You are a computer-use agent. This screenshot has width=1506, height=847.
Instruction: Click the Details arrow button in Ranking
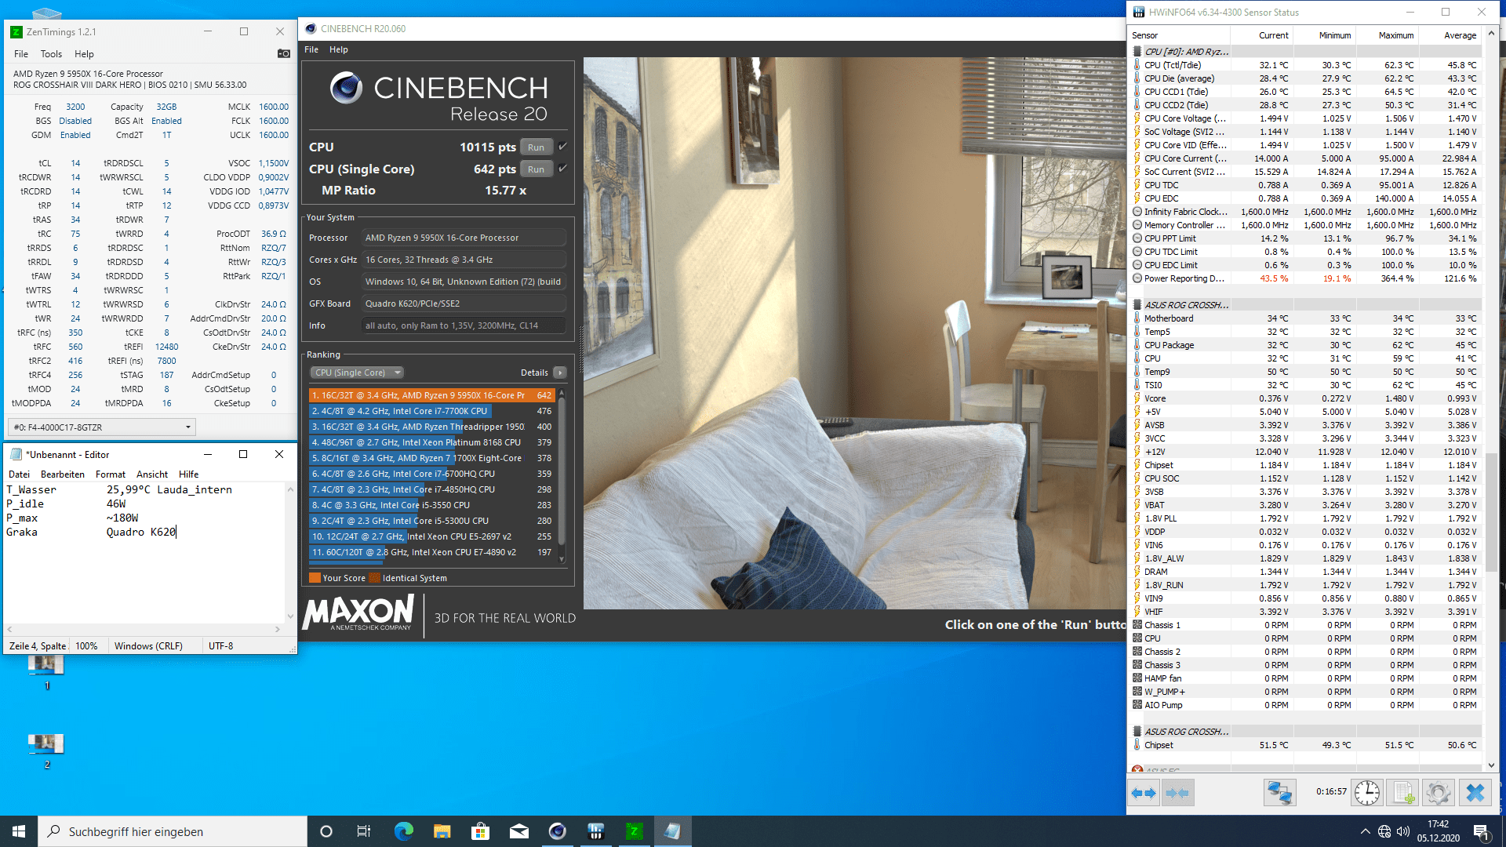(560, 373)
